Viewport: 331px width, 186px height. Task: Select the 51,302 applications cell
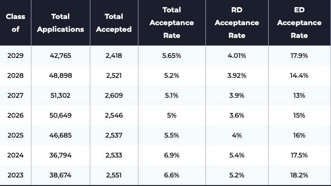(60, 95)
